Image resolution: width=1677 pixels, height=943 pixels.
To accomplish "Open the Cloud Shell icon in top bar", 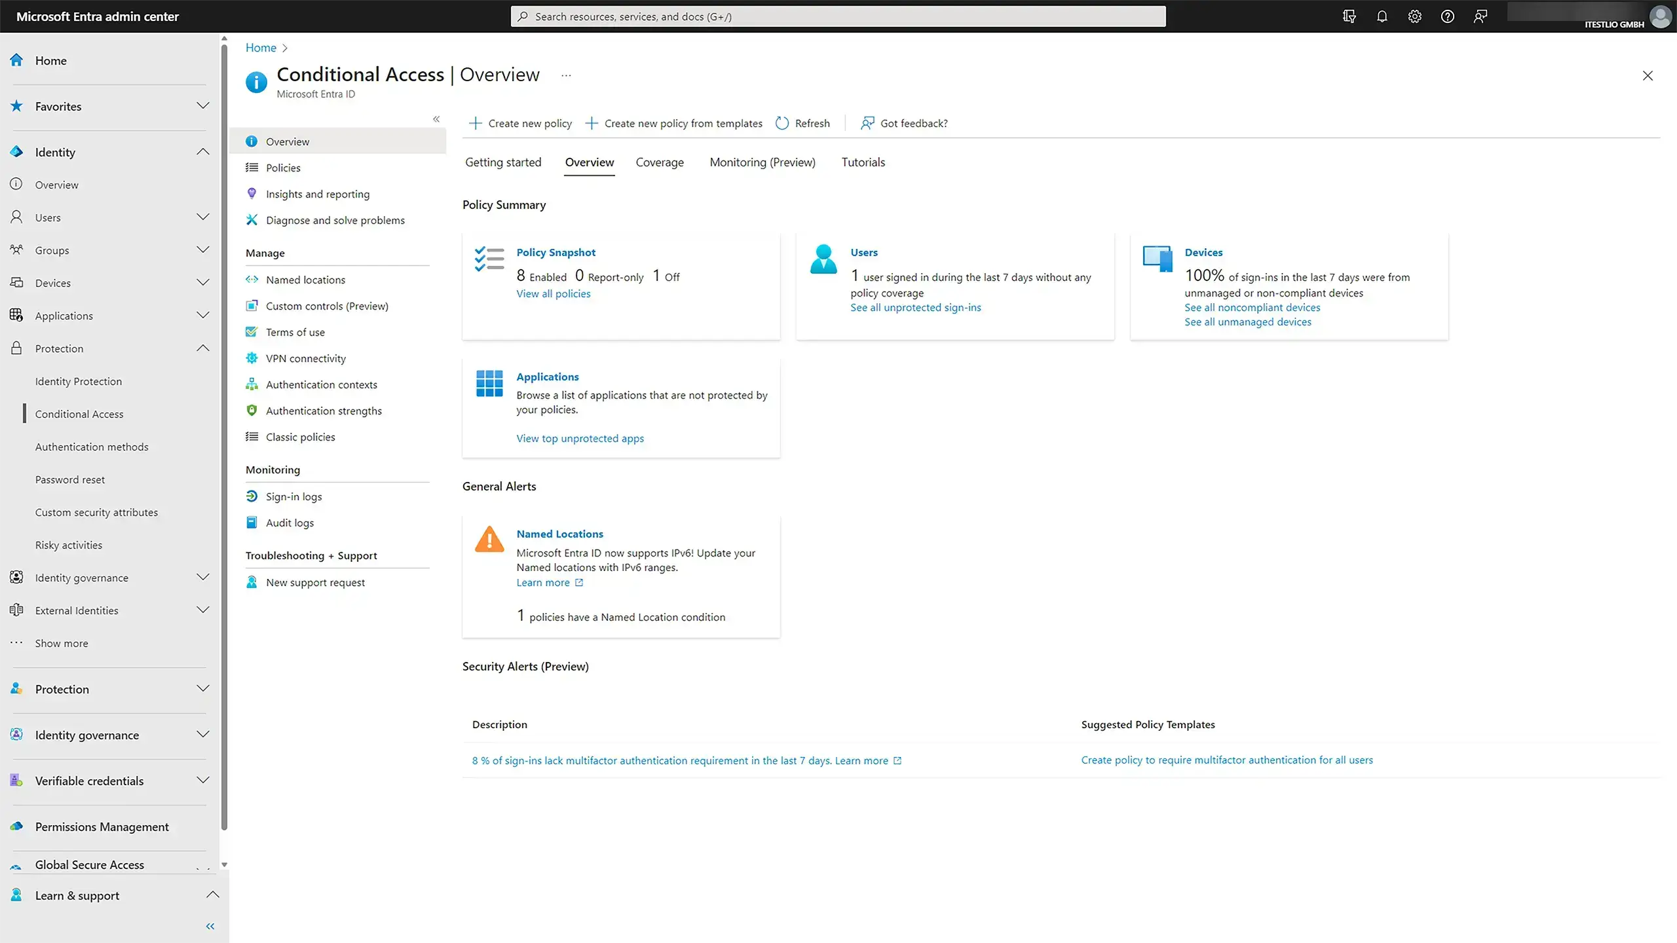I will 1349,16.
